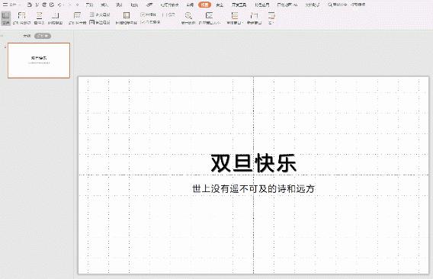Screen dimensions: 433x279
Task: Click the subtitle 世上没有遥不可及的诗和远方
Action: point(254,189)
